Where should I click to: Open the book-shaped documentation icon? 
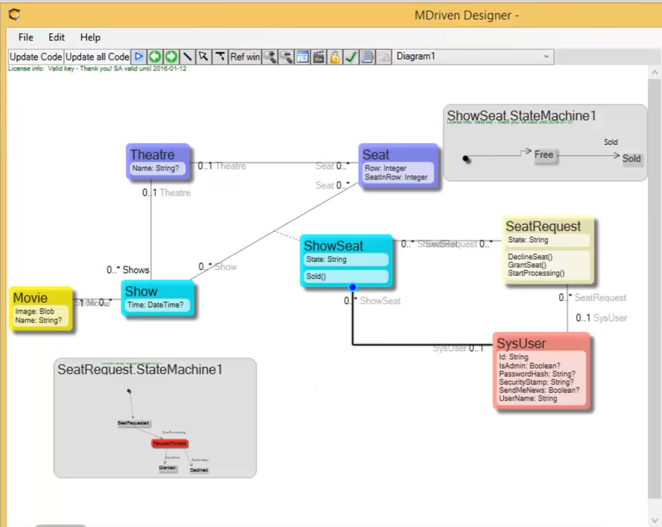tap(367, 56)
